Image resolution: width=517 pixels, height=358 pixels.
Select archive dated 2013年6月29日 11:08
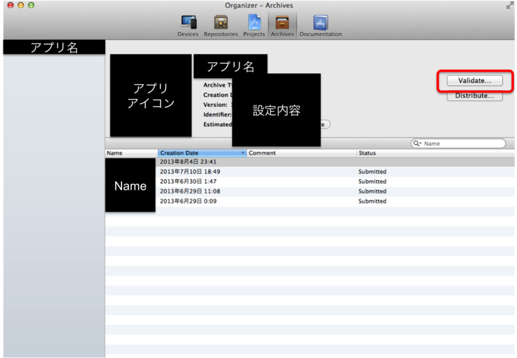point(310,192)
